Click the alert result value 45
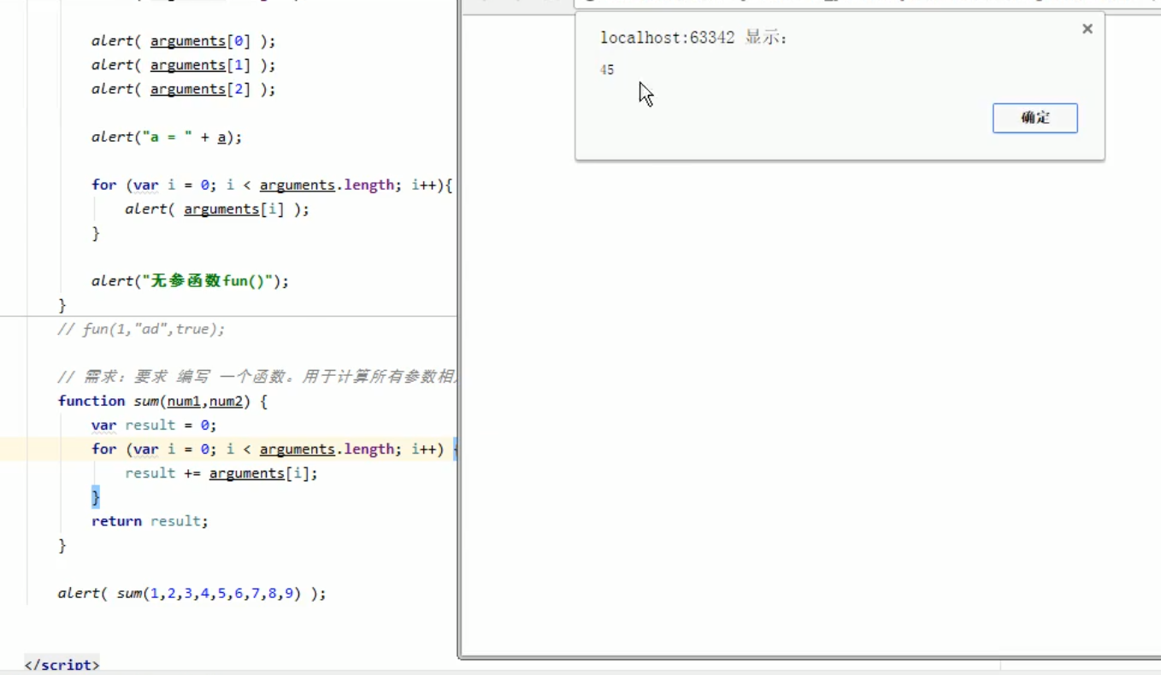The image size is (1161, 675). point(607,70)
